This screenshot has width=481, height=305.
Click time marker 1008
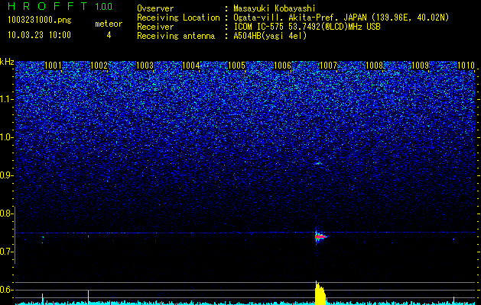375,66
